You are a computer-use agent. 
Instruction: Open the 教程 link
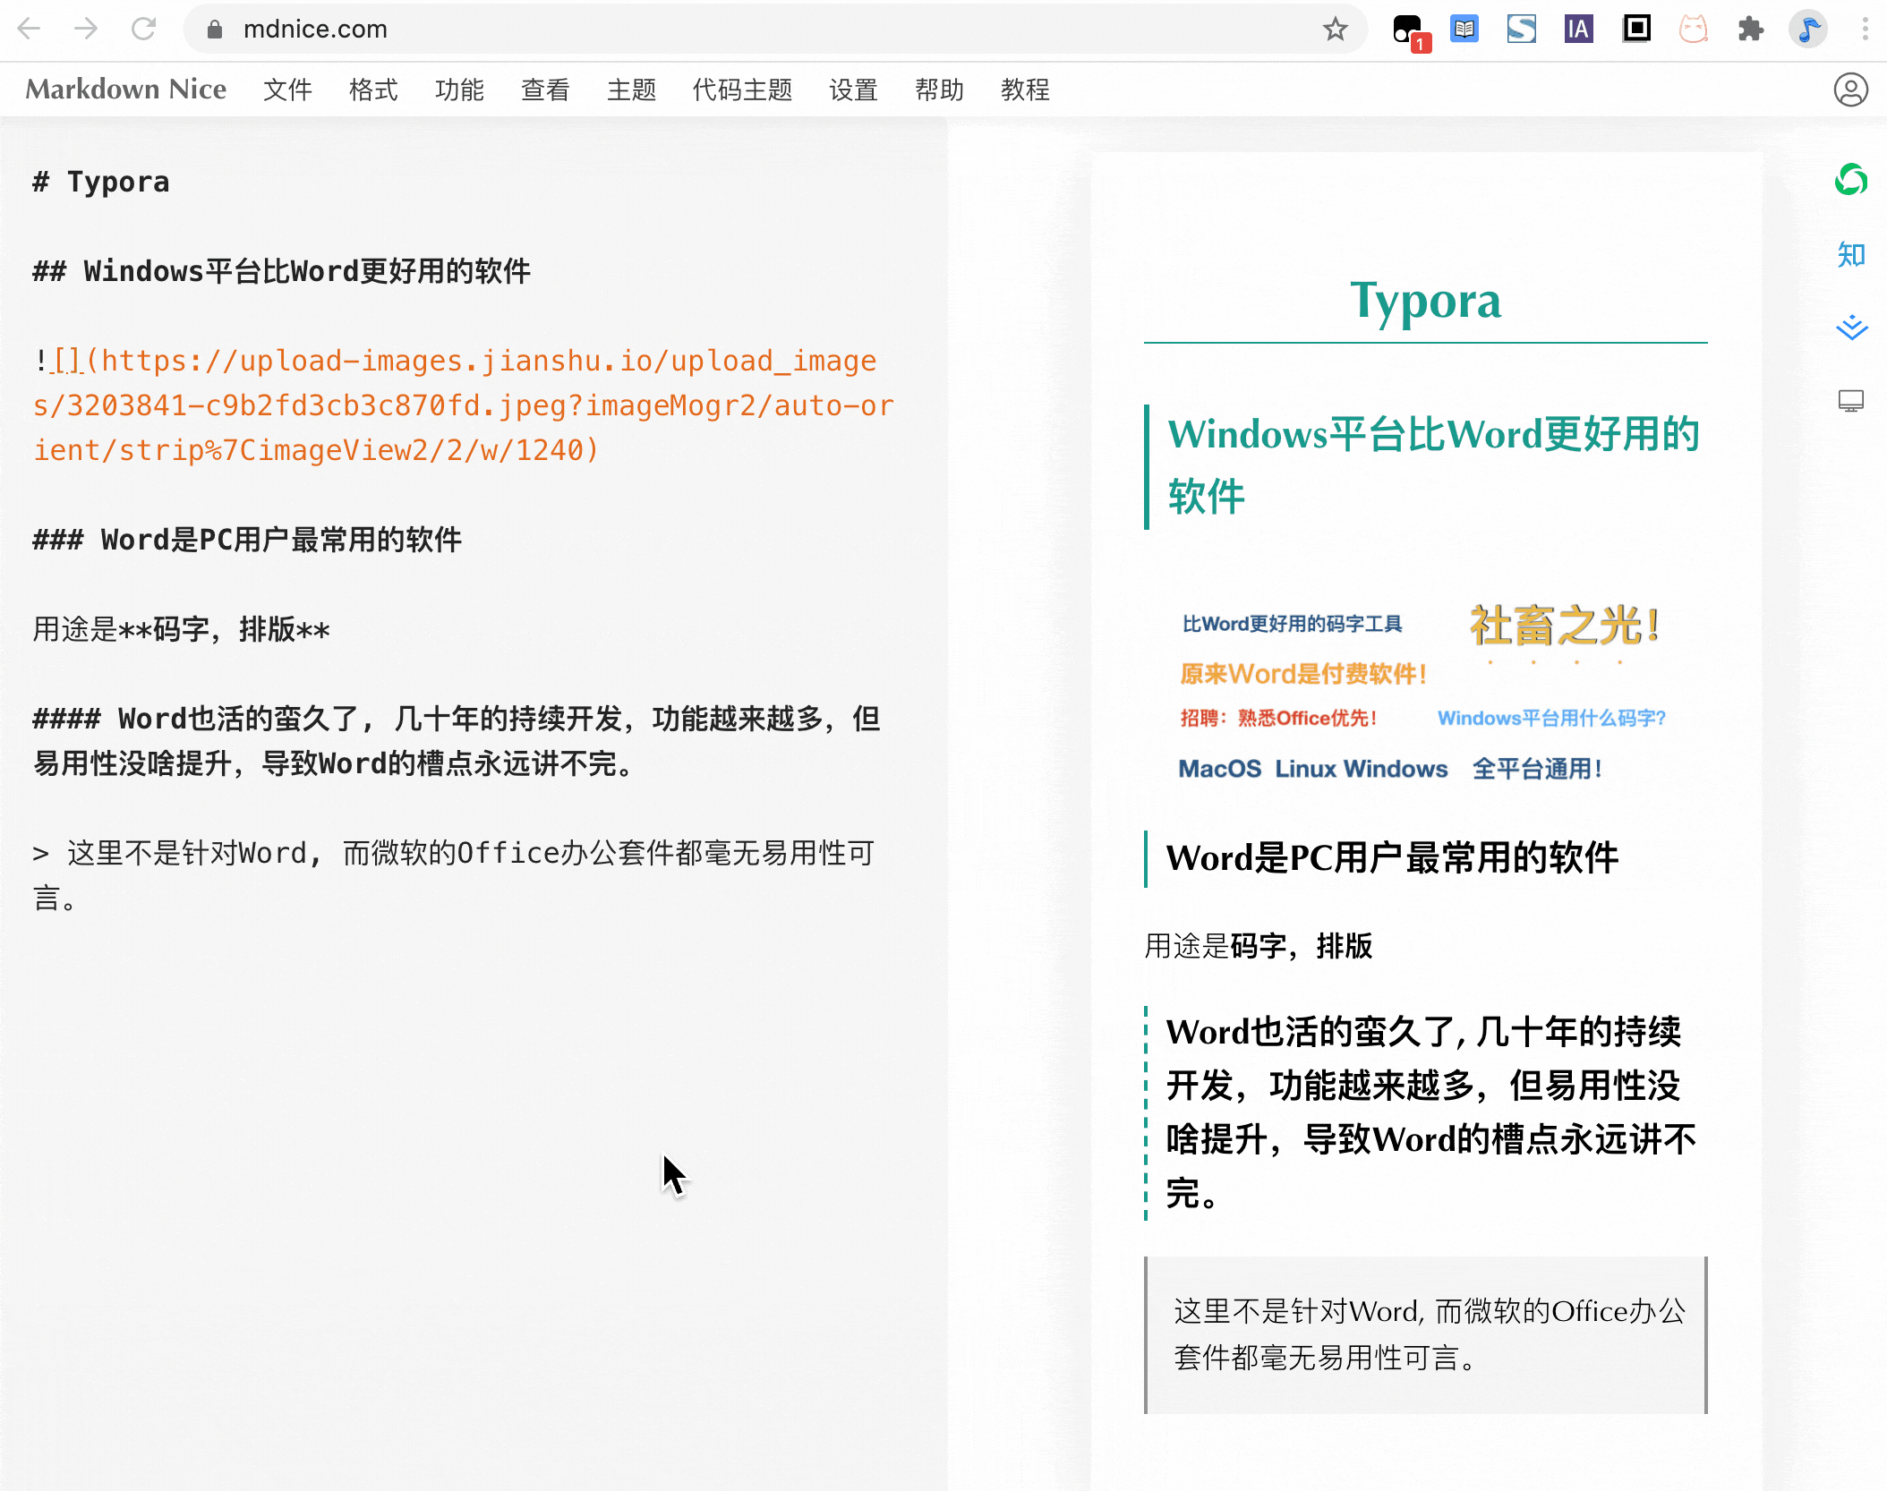coord(1025,89)
